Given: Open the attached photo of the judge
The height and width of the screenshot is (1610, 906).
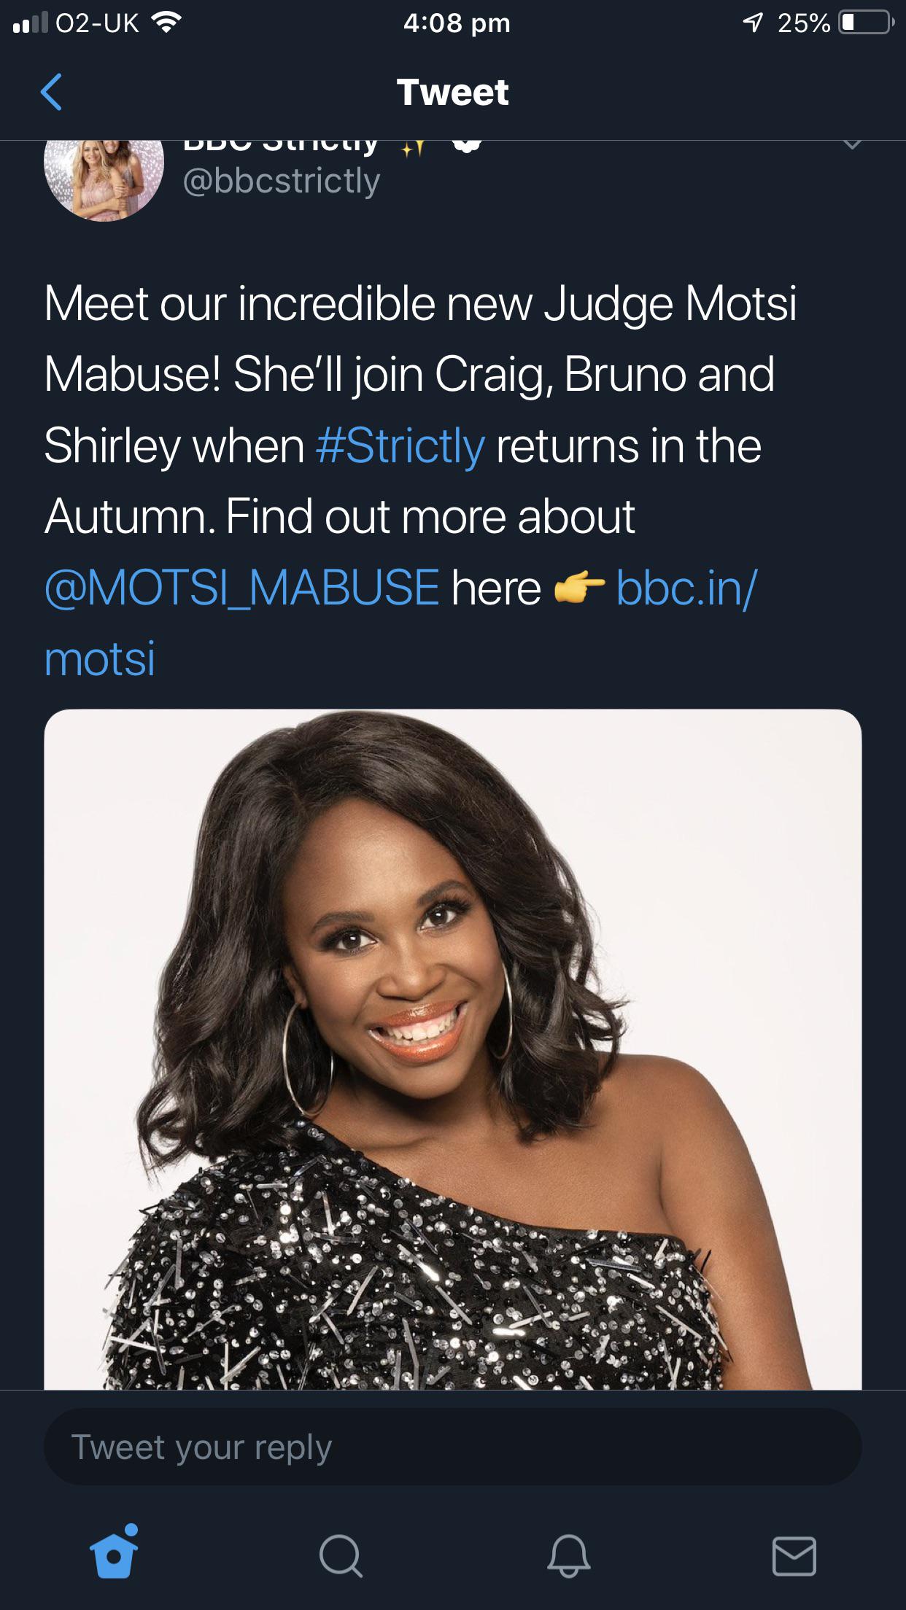Looking at the screenshot, I should click(452, 1049).
